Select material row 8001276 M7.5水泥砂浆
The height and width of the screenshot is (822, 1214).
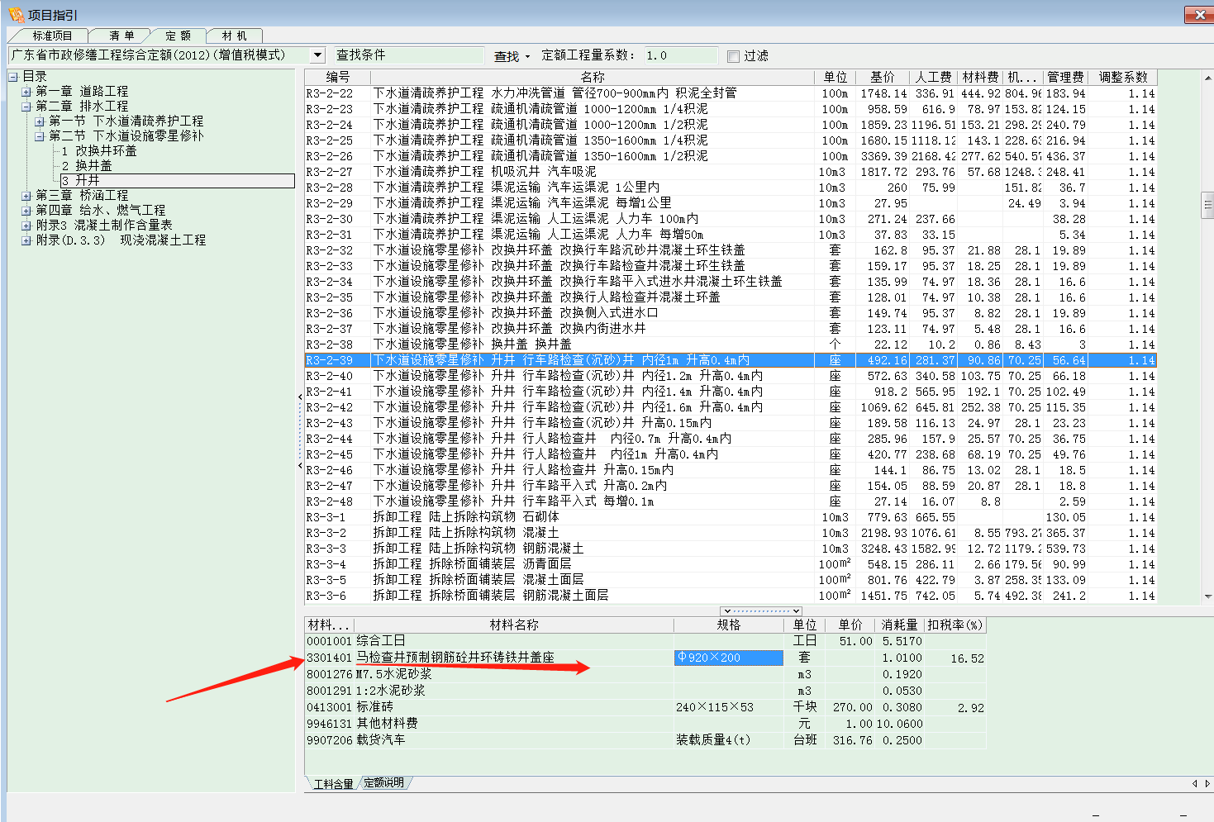point(645,674)
